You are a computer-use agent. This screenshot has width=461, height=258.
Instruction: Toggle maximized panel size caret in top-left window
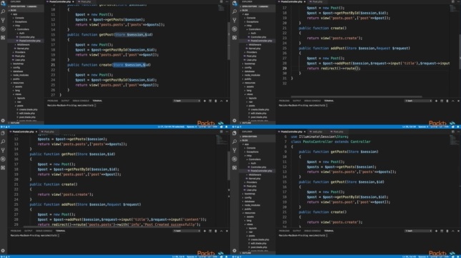(x=221, y=101)
